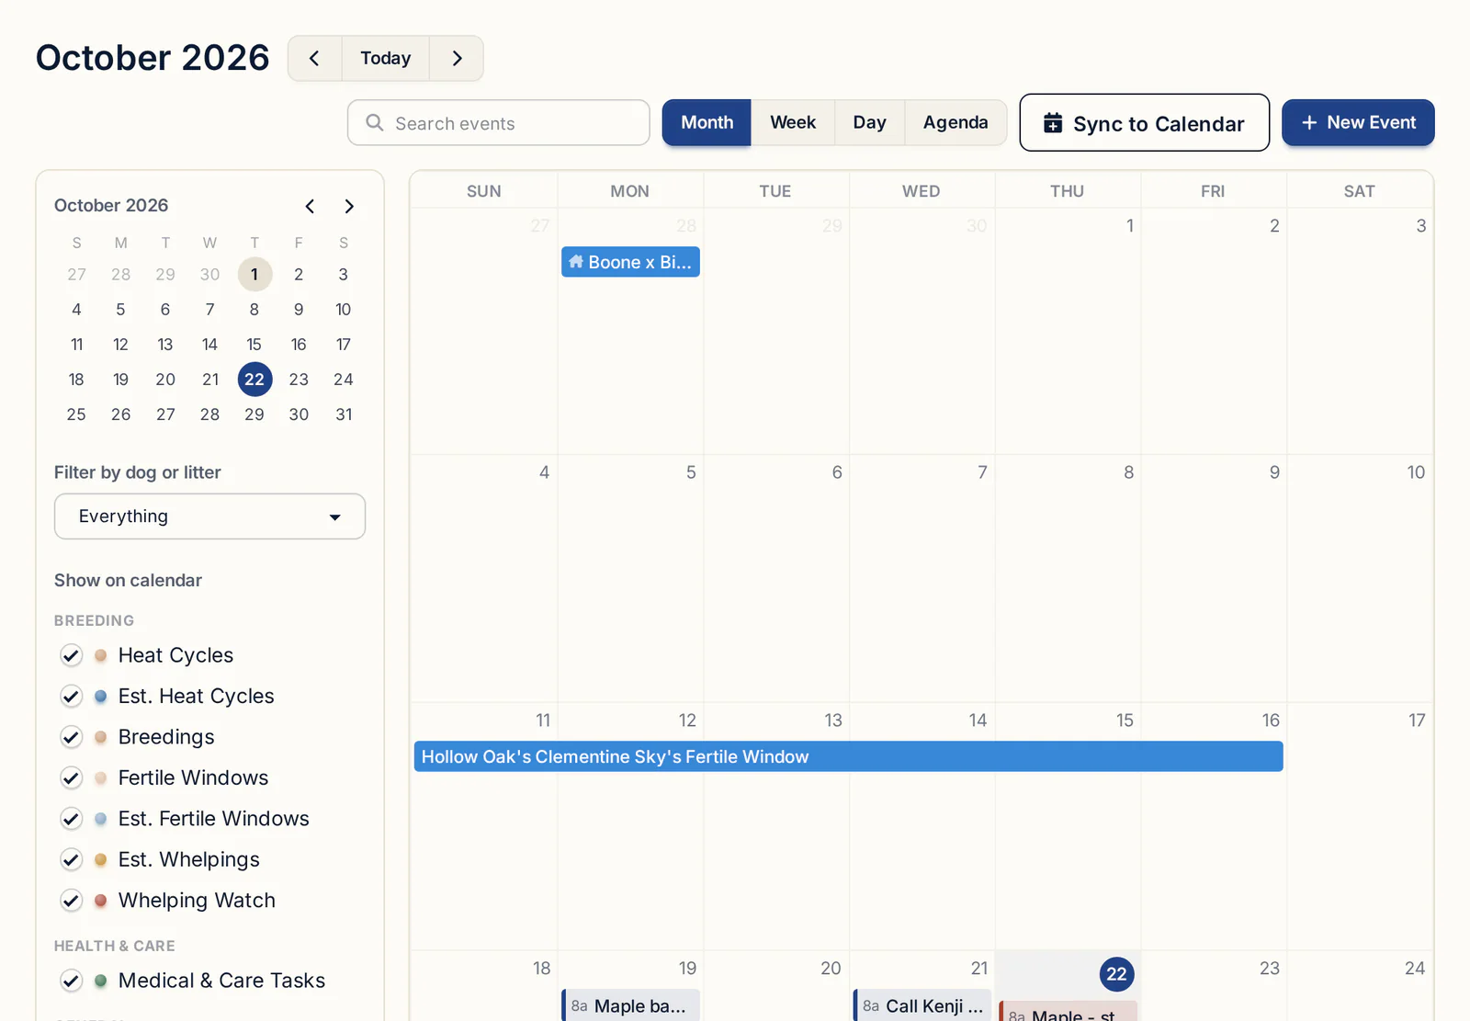The width and height of the screenshot is (1470, 1021).
Task: Open Clementine Sky's Fertile Window event
Action: [848, 756]
